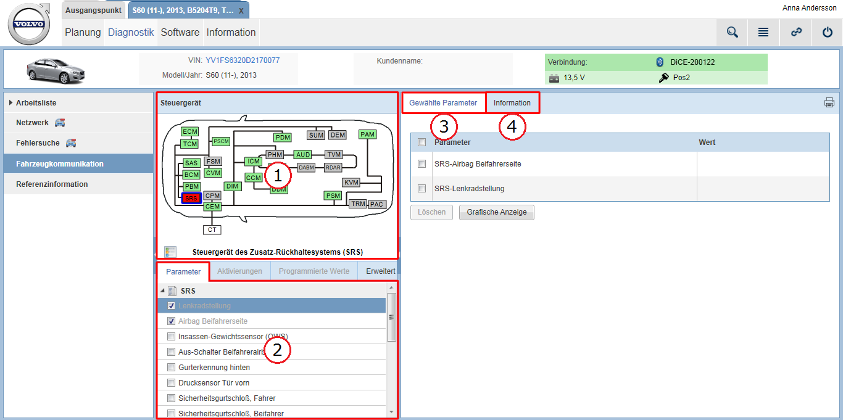Open the Planung menu
The image size is (843, 420).
83,33
